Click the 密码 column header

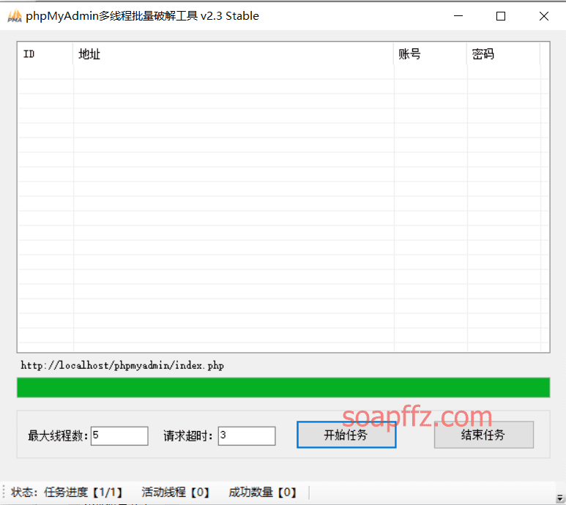coord(504,54)
